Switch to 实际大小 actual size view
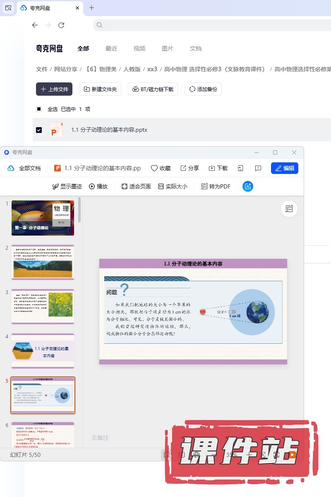The height and width of the screenshot is (497, 331). (x=173, y=186)
